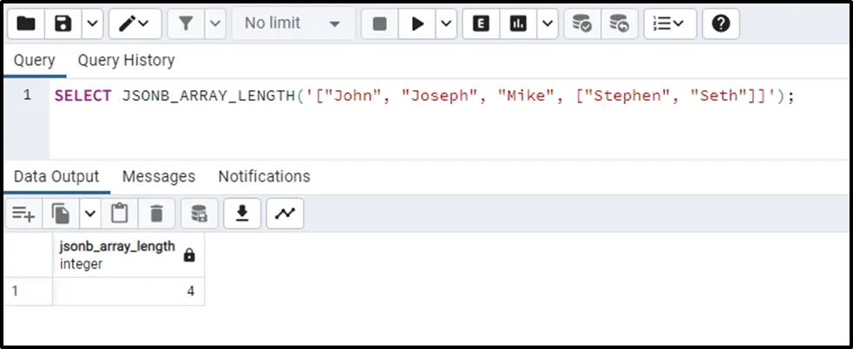Click the Explain (E) icon
Image resolution: width=853 pixels, height=349 pixels.
pos(480,24)
